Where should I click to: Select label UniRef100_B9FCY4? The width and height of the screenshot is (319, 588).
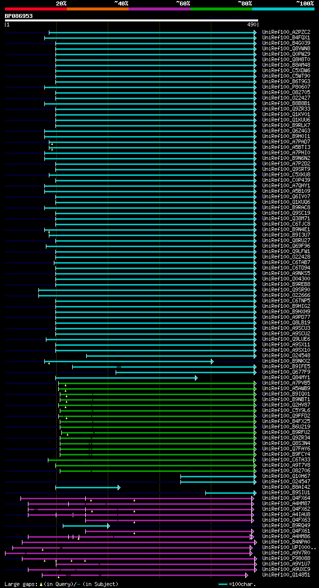[x=286, y=454]
